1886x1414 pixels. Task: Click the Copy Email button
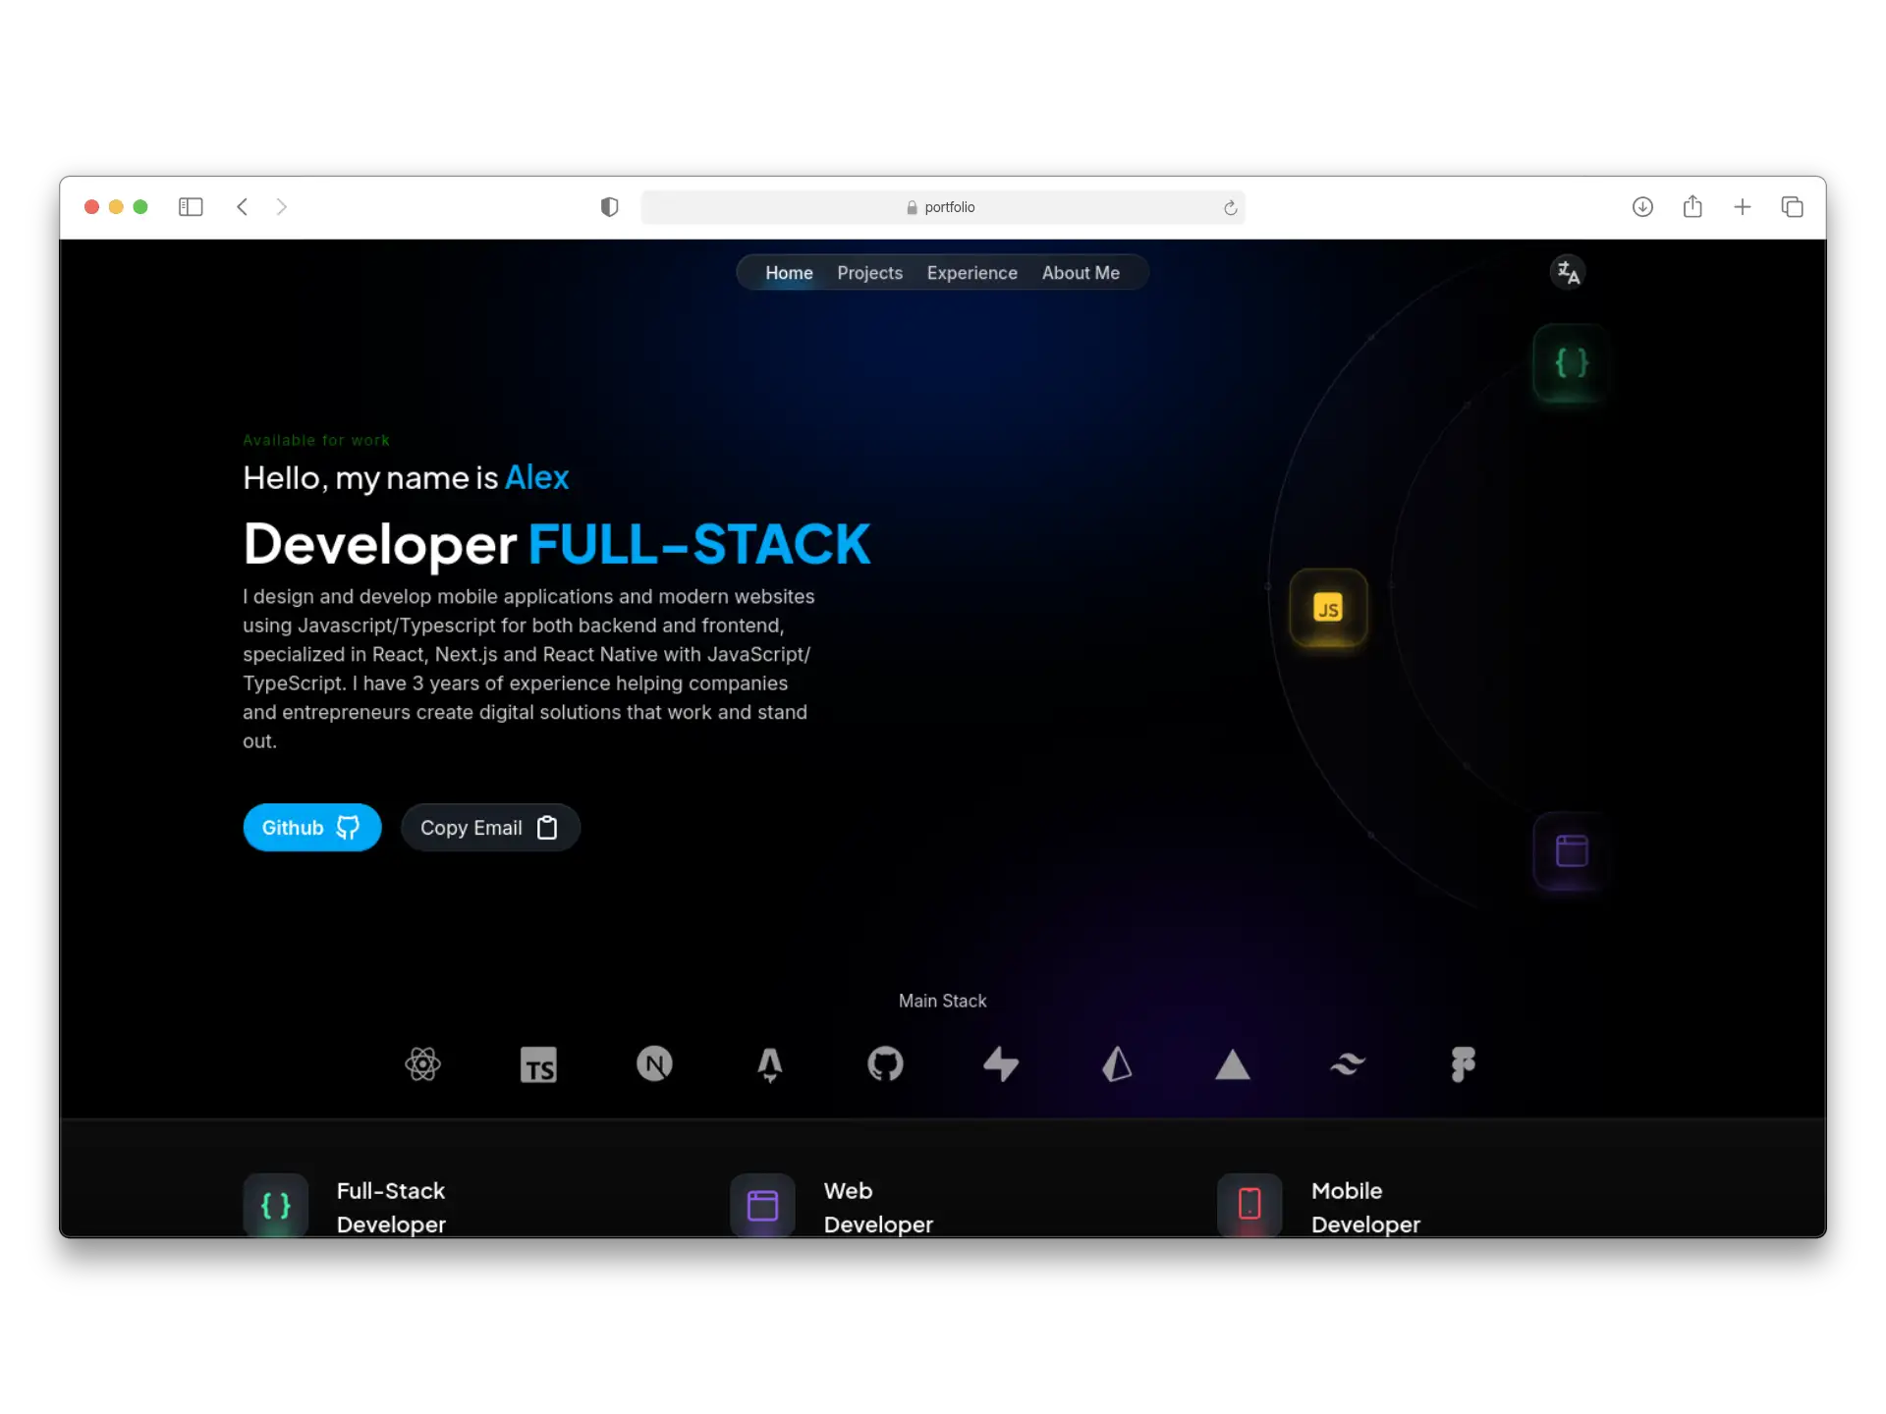tap(490, 828)
